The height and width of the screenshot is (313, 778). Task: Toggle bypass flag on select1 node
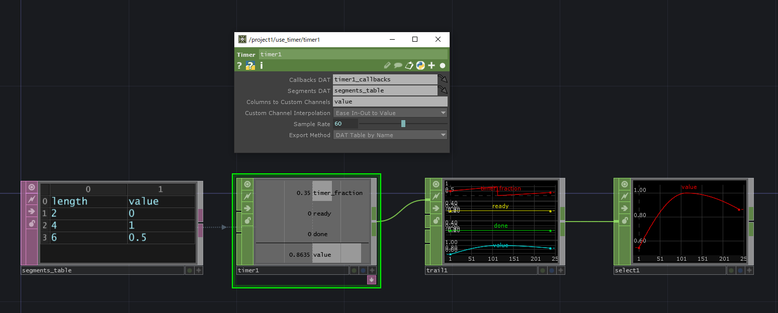click(625, 196)
